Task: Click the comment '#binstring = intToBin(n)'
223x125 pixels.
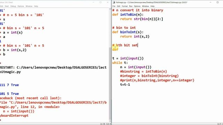Action: tap(144, 72)
